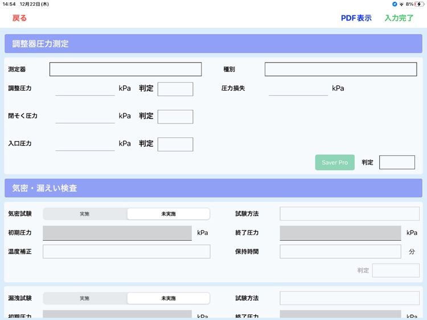This screenshot has width=427, height=320.
Task: Select the 保持時間 field
Action: (x=340, y=251)
